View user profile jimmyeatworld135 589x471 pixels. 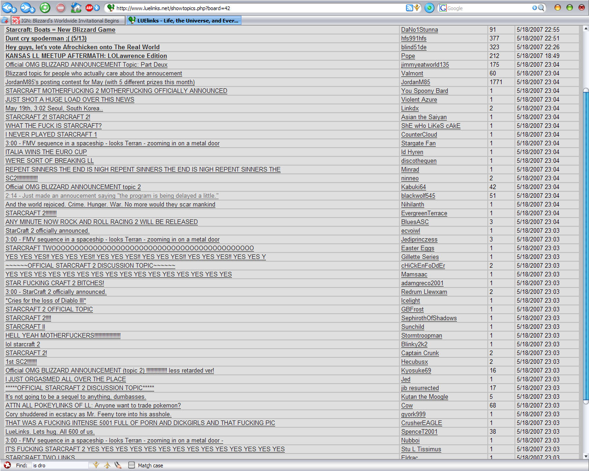pos(425,64)
